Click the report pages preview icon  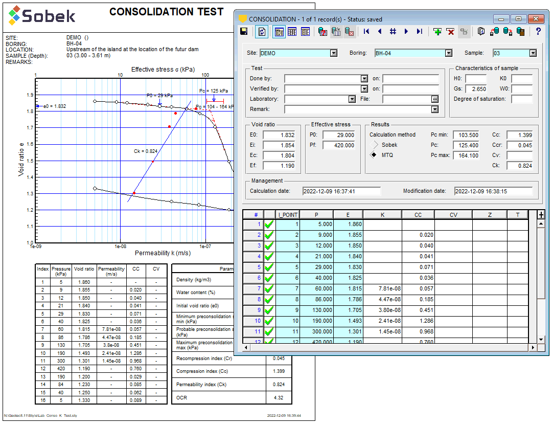[481, 31]
